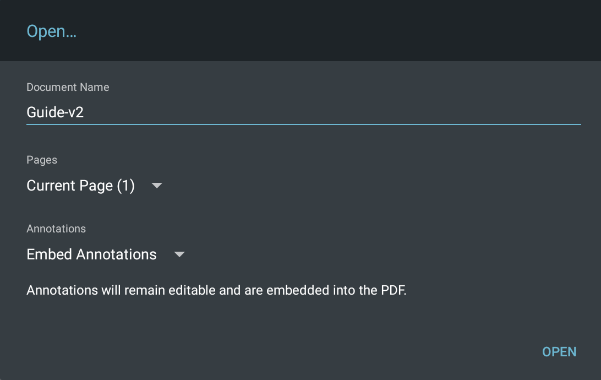Click the Open… dialog title
The height and width of the screenshot is (380, 601).
pyautogui.click(x=51, y=31)
